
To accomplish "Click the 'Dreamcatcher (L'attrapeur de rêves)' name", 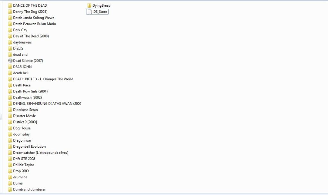I will [41, 153].
